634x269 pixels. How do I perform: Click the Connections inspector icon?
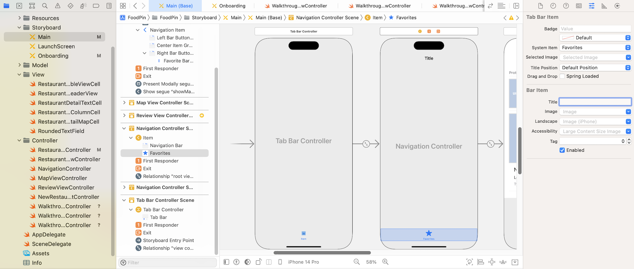pyautogui.click(x=617, y=6)
